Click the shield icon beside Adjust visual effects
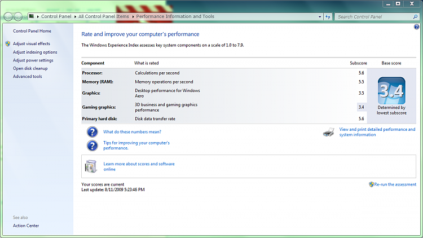This screenshot has width=423, height=238. [7, 43]
